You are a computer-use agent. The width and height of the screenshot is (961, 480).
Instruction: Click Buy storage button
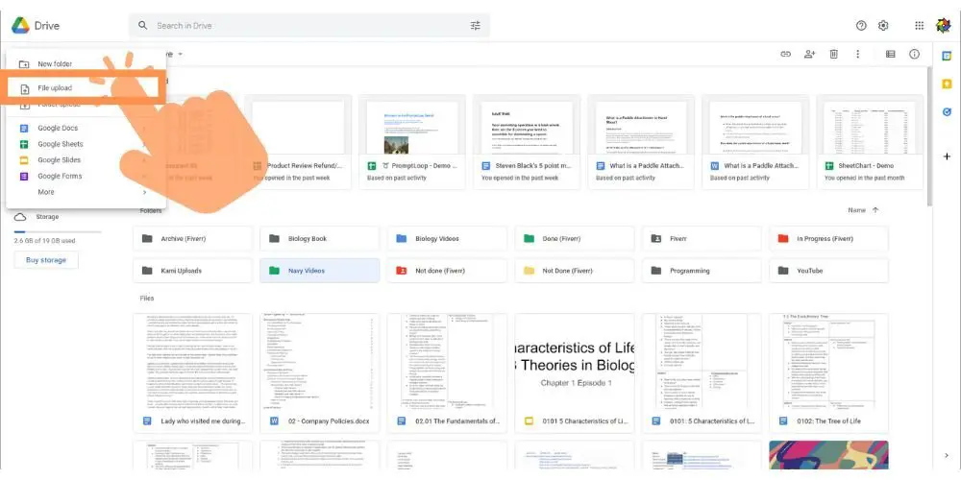pyautogui.click(x=46, y=260)
